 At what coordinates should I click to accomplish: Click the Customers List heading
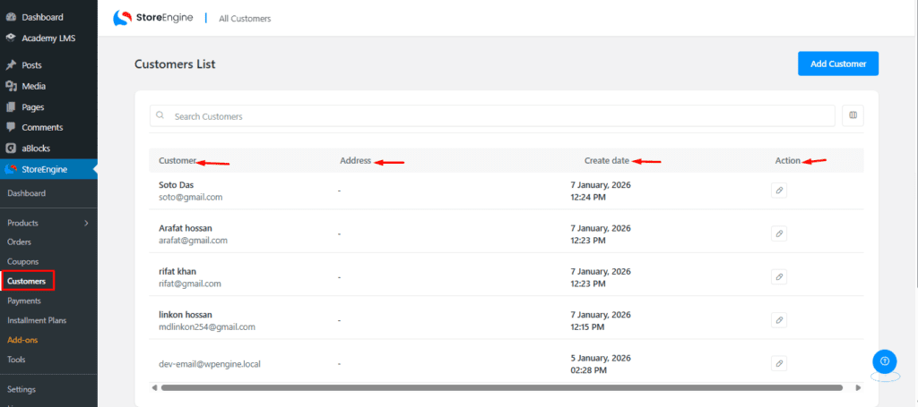pos(175,64)
